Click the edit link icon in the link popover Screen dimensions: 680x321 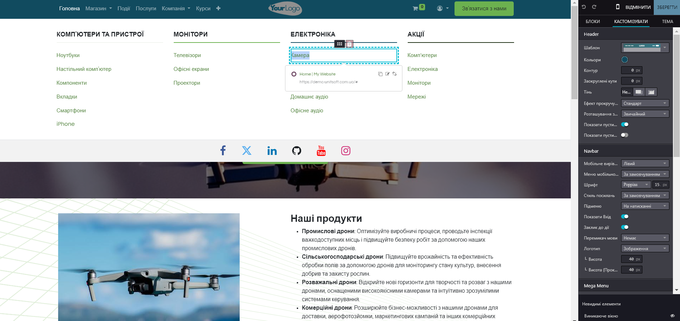[387, 74]
